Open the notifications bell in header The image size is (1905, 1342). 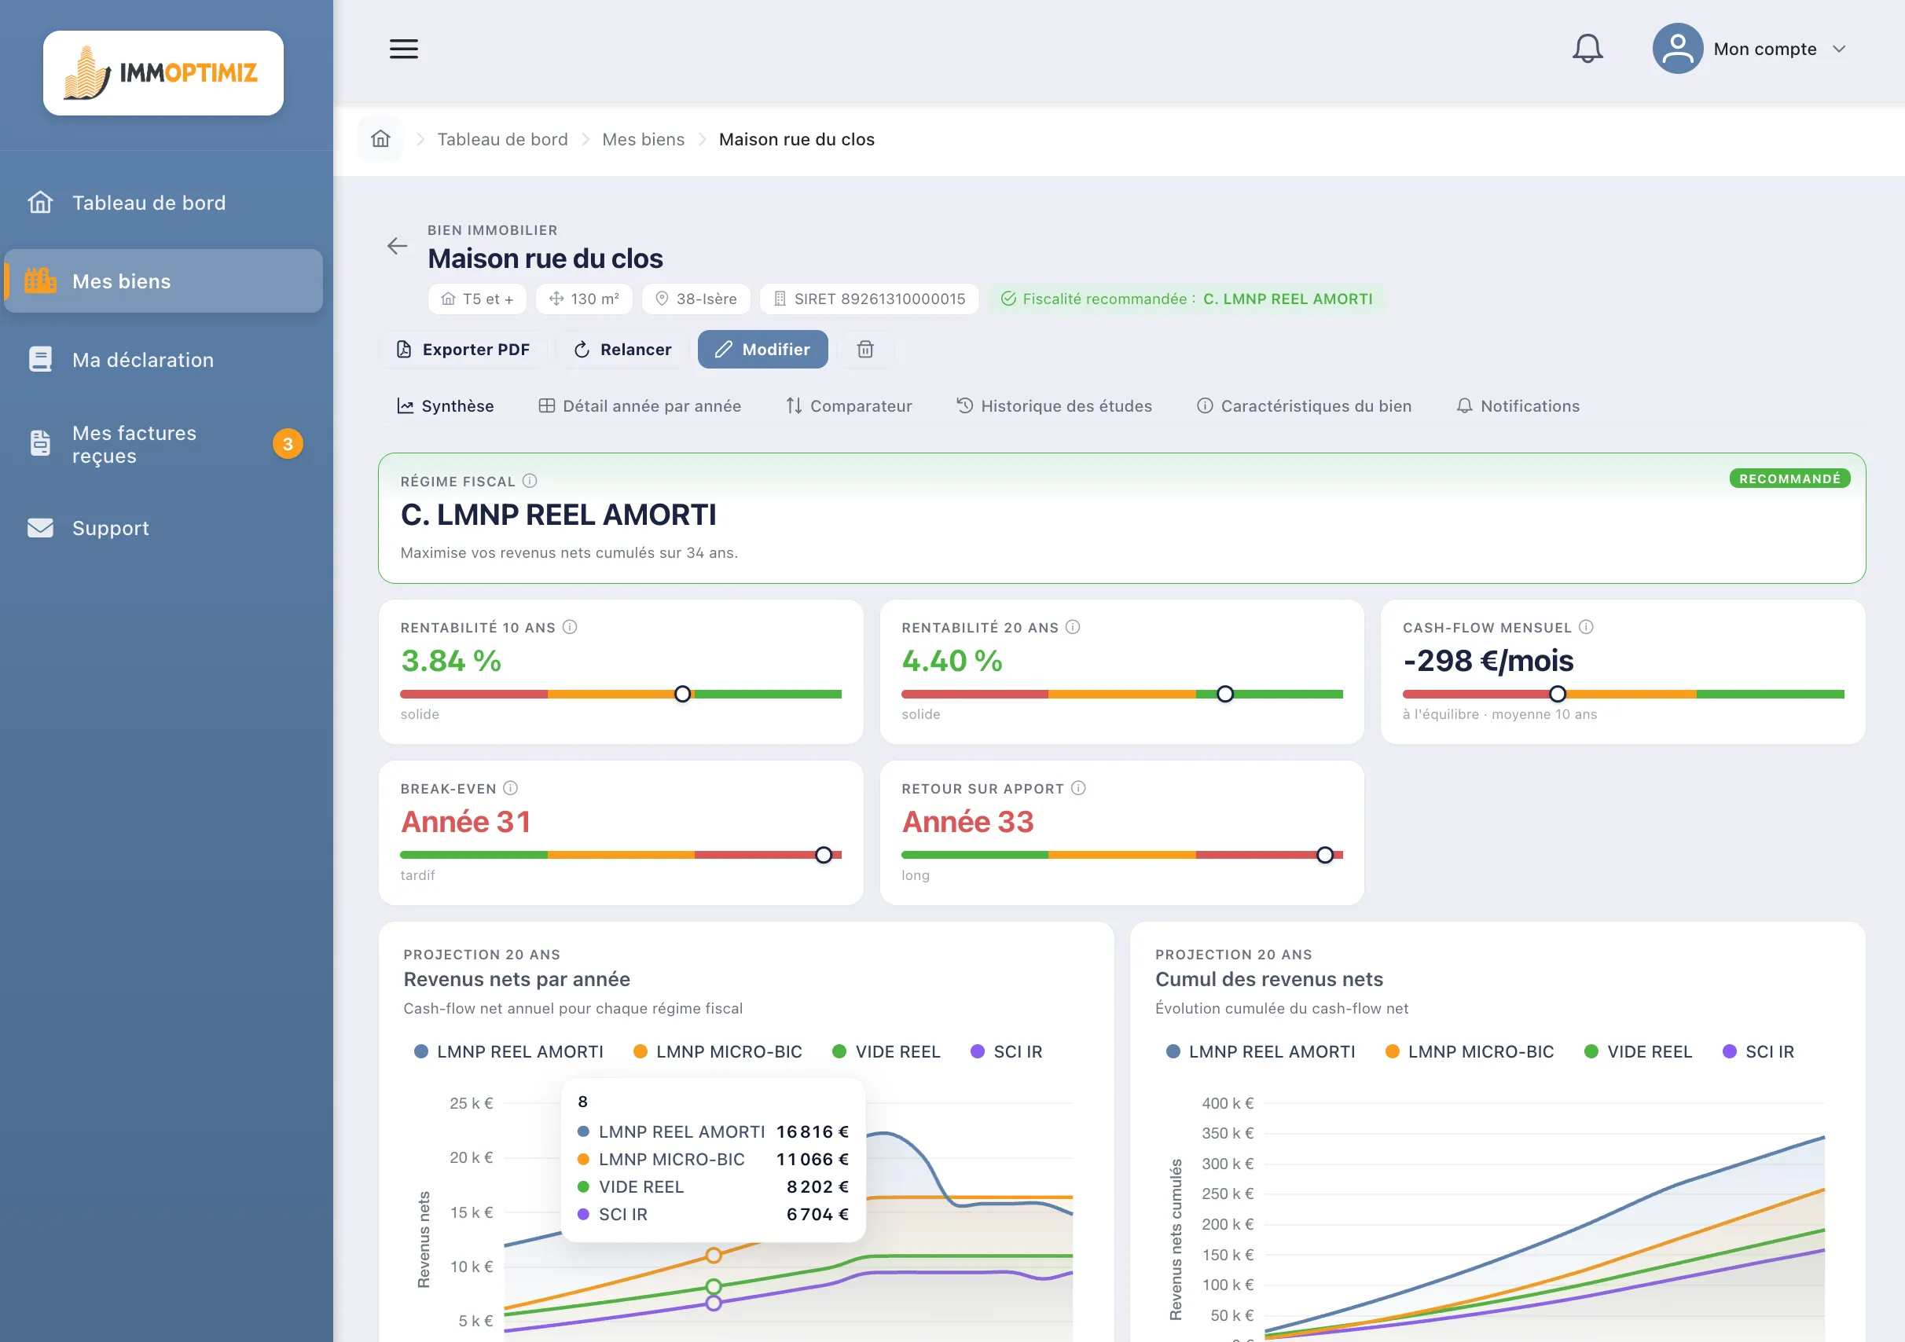[x=1587, y=48]
